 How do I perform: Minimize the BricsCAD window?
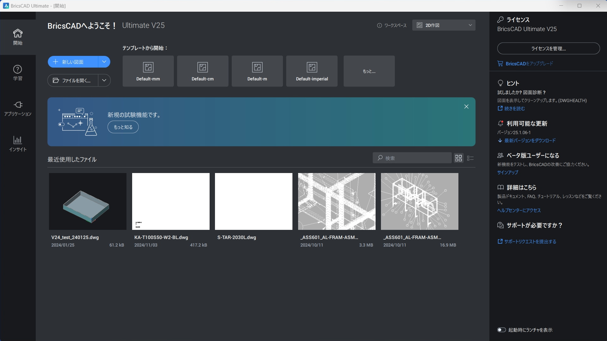point(561,6)
